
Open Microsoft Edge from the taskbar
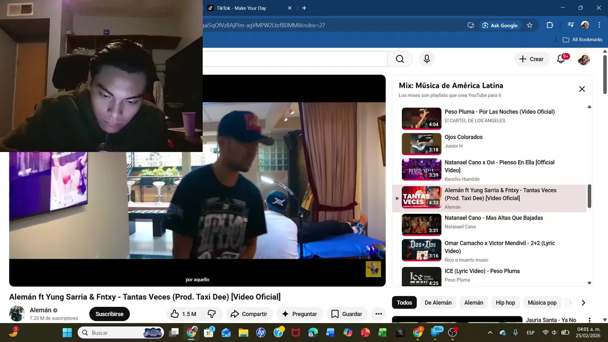click(313, 332)
